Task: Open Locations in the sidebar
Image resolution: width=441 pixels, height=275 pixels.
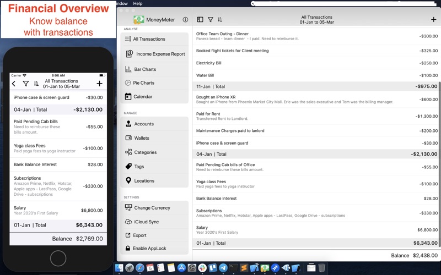Action: coord(154,181)
